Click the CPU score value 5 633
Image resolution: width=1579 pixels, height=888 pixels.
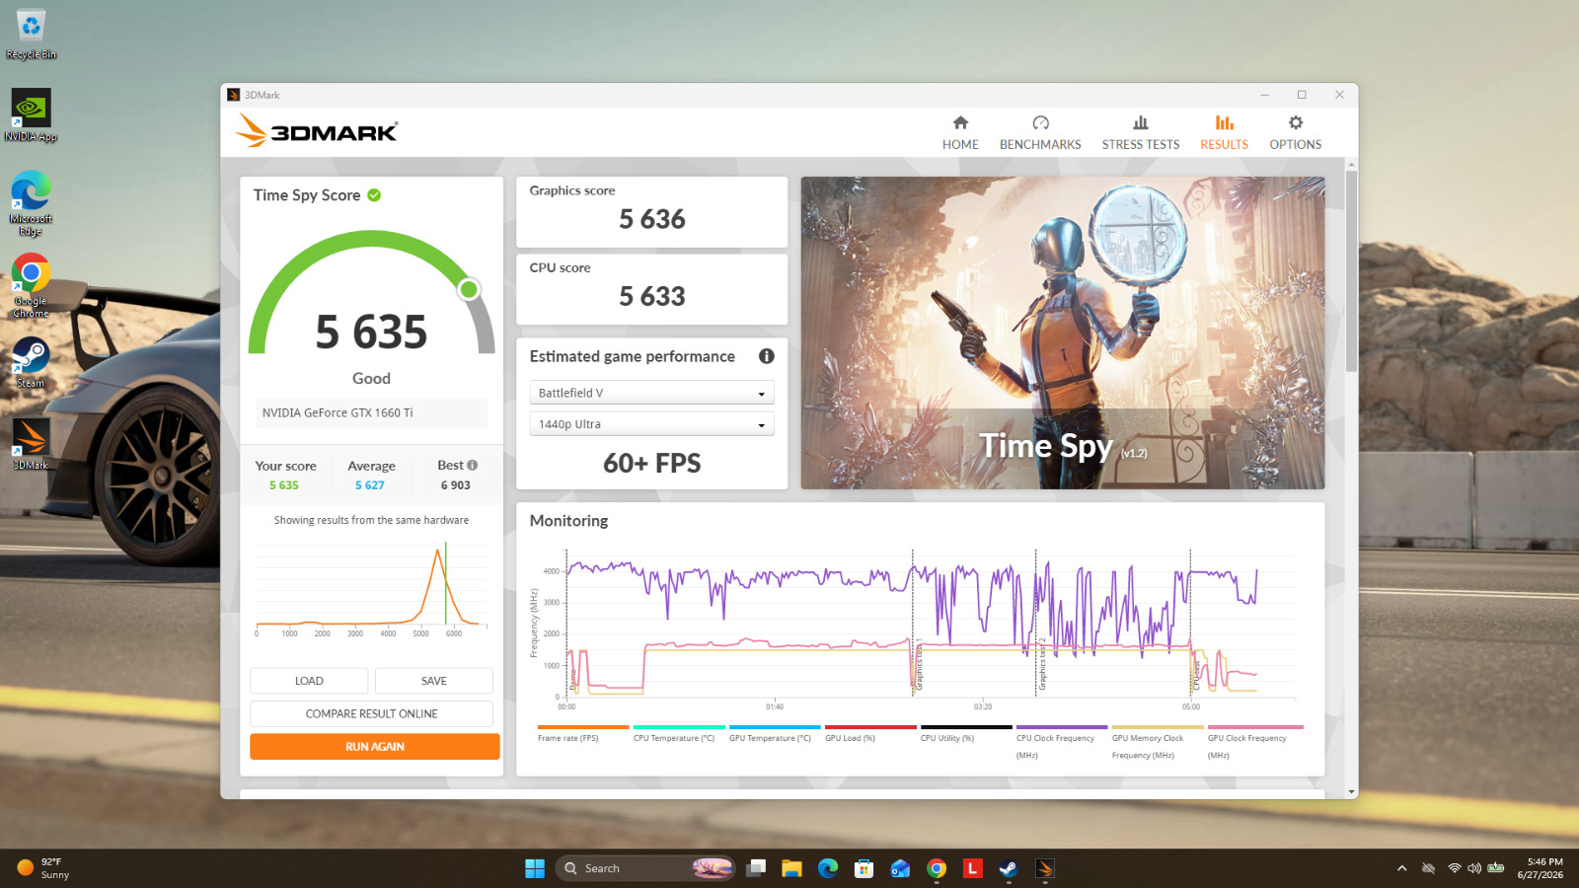coord(651,296)
